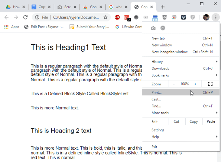
Task: Click the round grey striped extension icon
Action: (136, 17)
